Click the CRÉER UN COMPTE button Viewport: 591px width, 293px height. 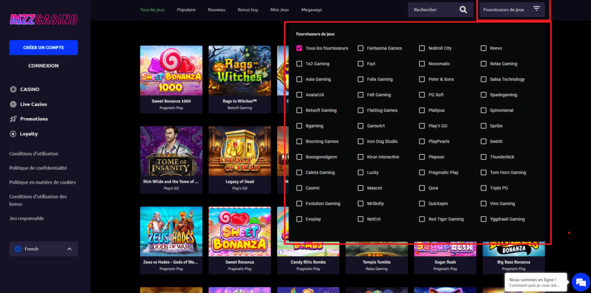(x=43, y=48)
